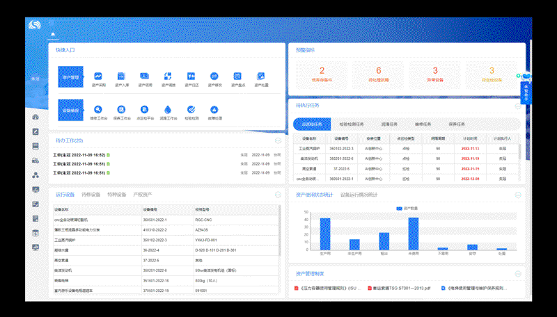The width and height of the screenshot is (557, 317).
Task: Open the TSG S7001—2013.pdf document
Action: (399, 288)
